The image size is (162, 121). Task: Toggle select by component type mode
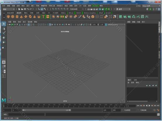tap(45, 9)
